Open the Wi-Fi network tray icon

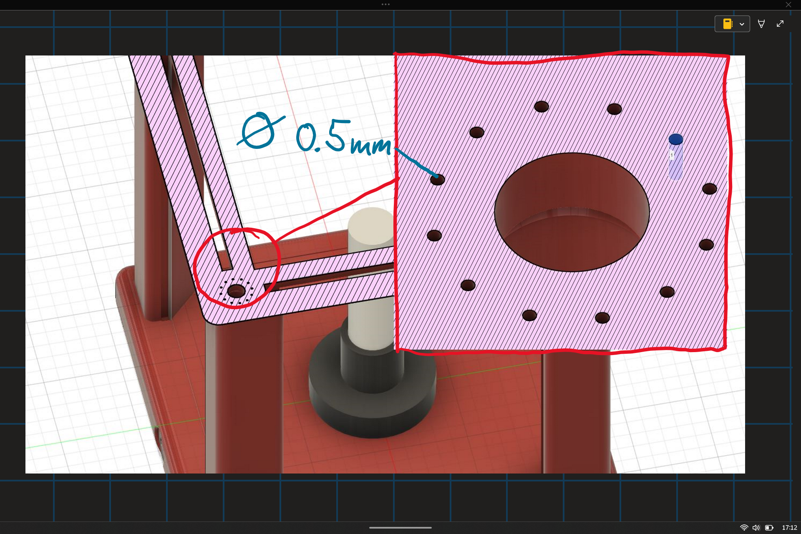(744, 528)
